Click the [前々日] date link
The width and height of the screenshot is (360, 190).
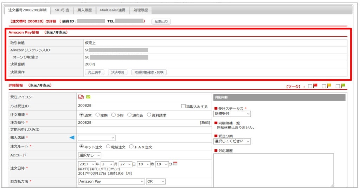pyautogui.click(x=84, y=169)
